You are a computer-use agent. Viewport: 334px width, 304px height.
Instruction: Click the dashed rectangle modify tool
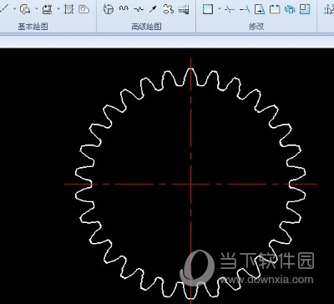(x=208, y=9)
